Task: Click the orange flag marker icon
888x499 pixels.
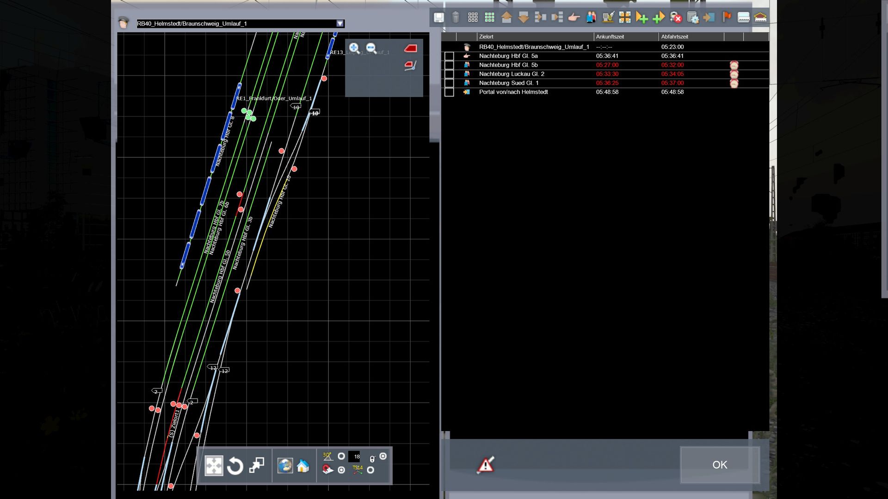Action: tap(727, 17)
